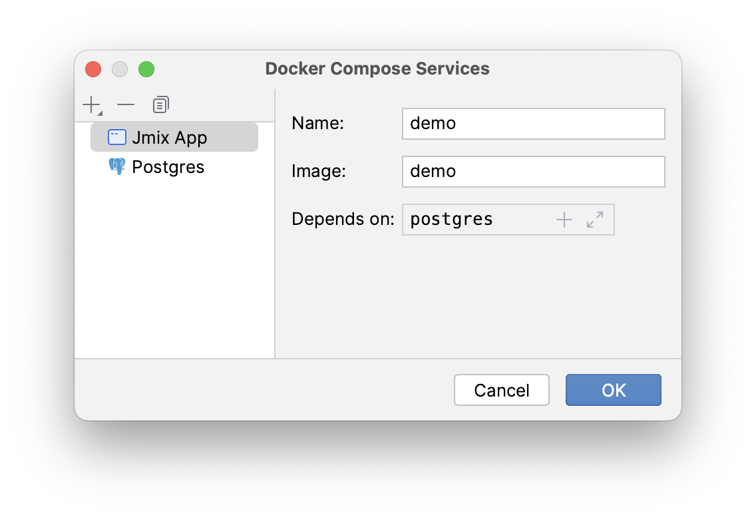
Task: Click the Name: field label
Action: point(317,123)
